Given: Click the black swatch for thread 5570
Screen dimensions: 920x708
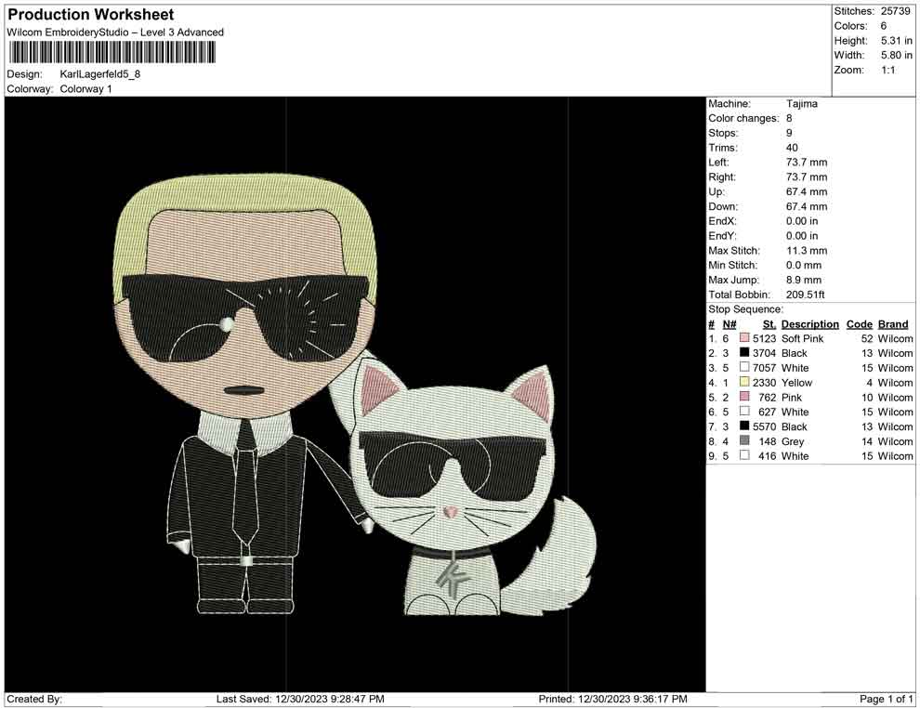Looking at the screenshot, I should (744, 426).
